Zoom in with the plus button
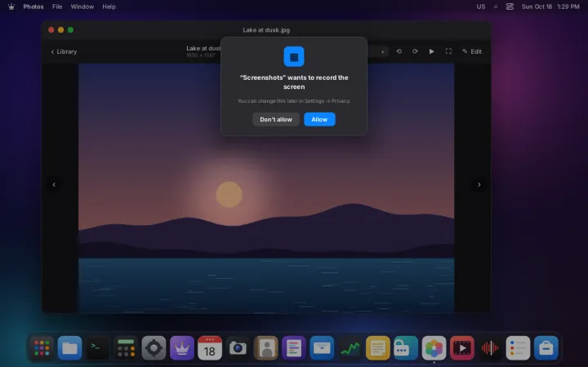This screenshot has height=367, width=588. (x=382, y=51)
